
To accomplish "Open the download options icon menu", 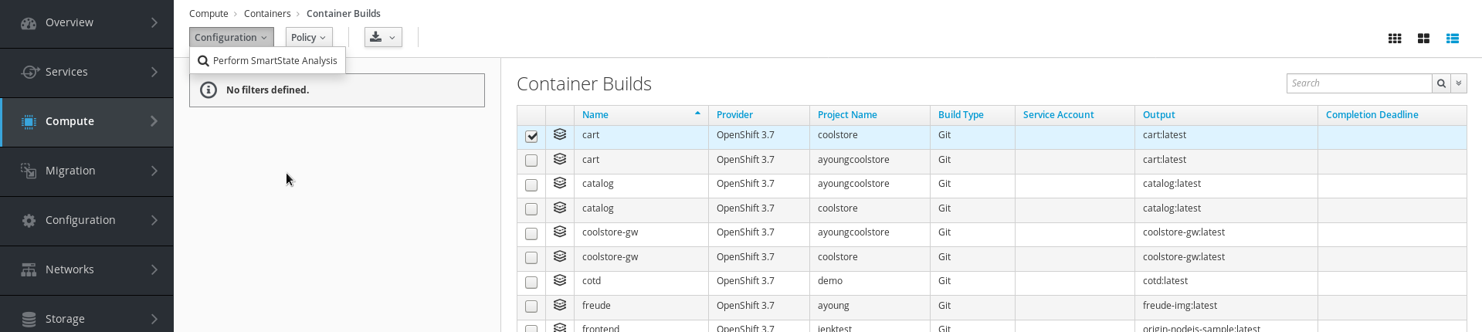I will click(383, 37).
